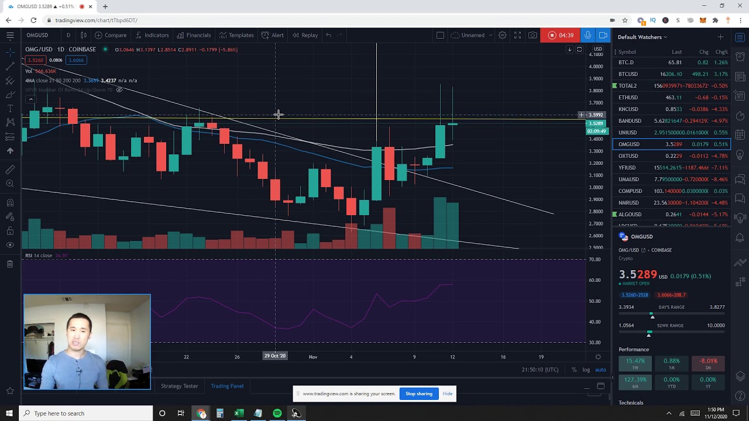The width and height of the screenshot is (749, 421).
Task: Select BTCUSD in the watchlist
Action: point(672,74)
